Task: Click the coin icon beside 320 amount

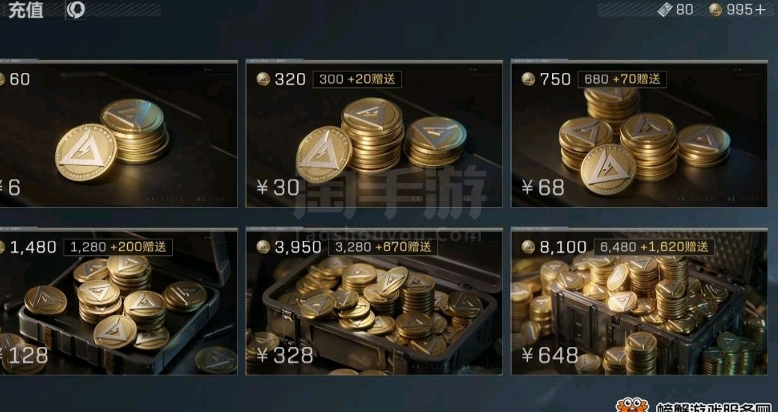Action: pyautogui.click(x=263, y=79)
